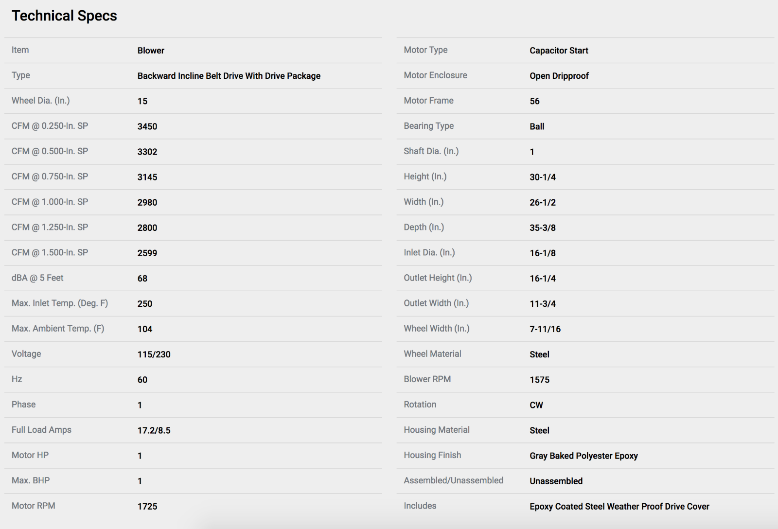Click the CFM value 3145
Screen dimensions: 778x529
click(147, 177)
